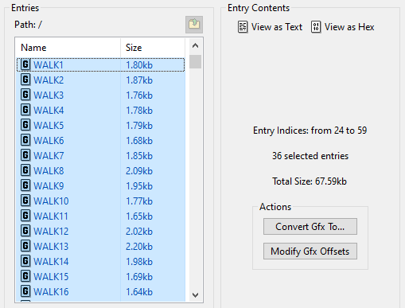The image size is (405, 308).
Task: Select the WALK16 entry name
Action: [51, 292]
